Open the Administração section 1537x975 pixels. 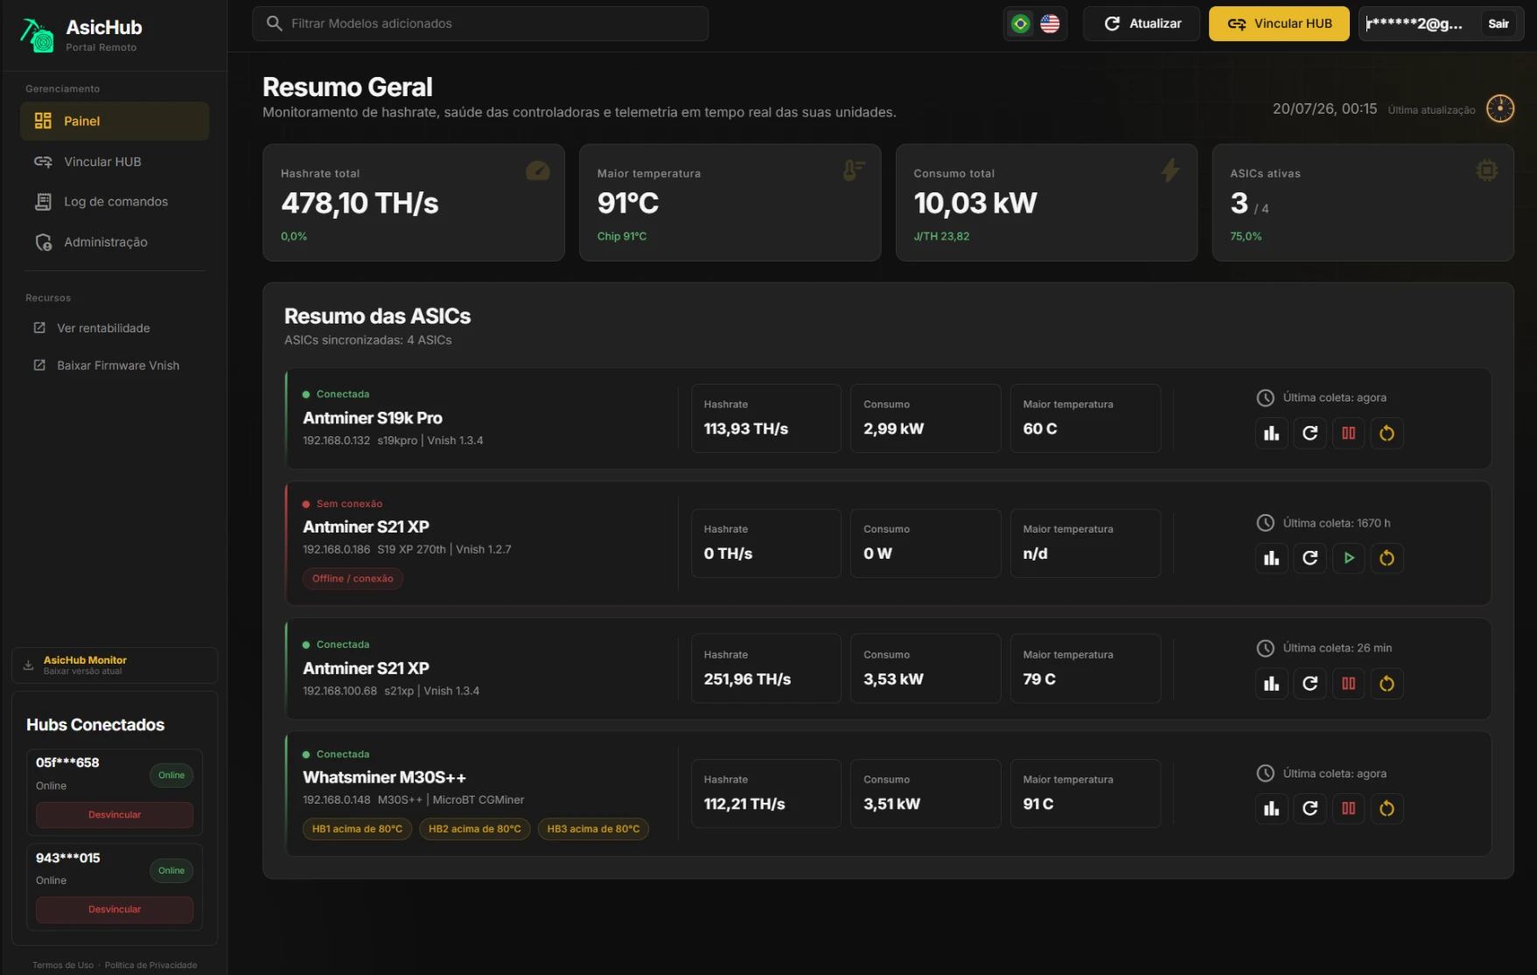(115, 242)
